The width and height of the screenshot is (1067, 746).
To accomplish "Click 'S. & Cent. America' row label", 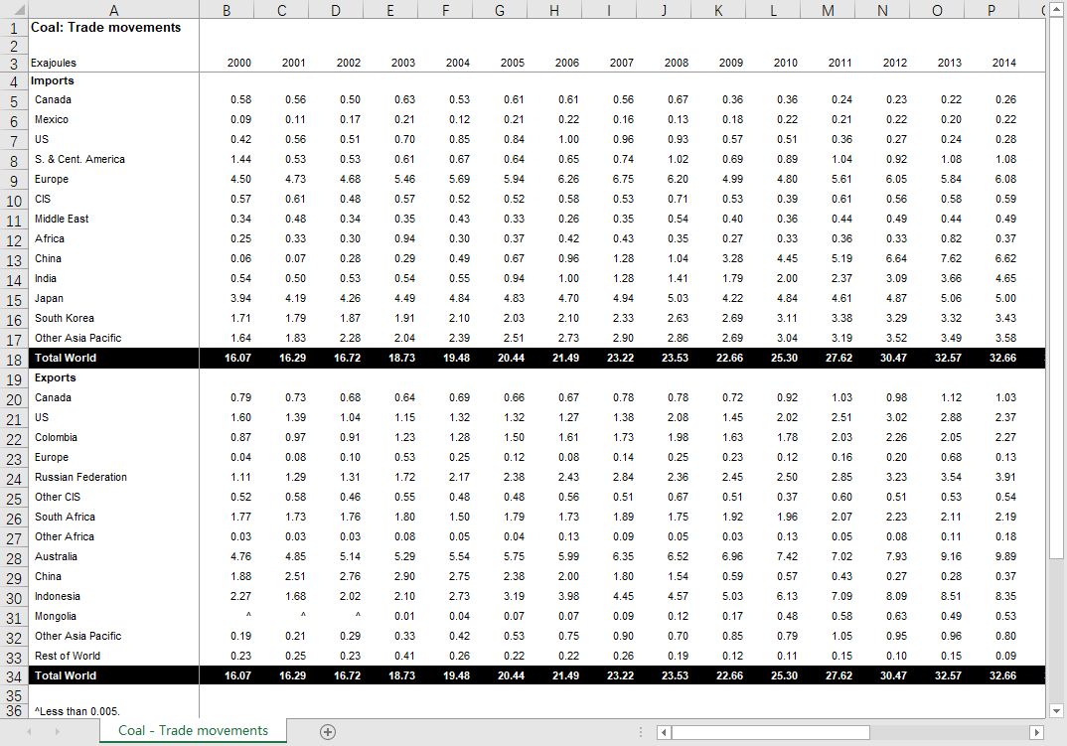I will (79, 159).
